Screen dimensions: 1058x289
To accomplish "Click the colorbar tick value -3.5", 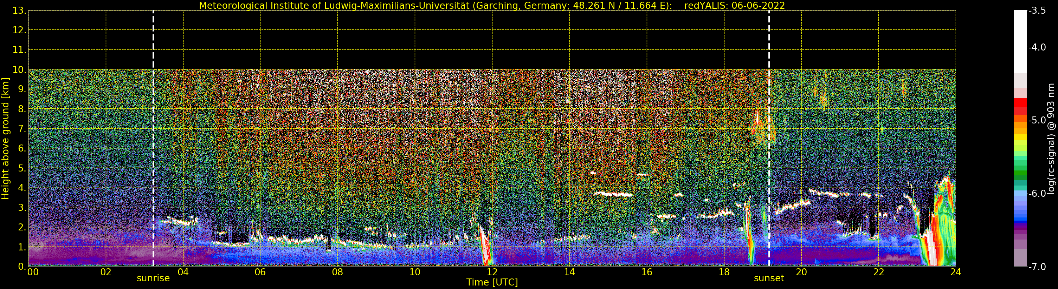I will point(1037,11).
